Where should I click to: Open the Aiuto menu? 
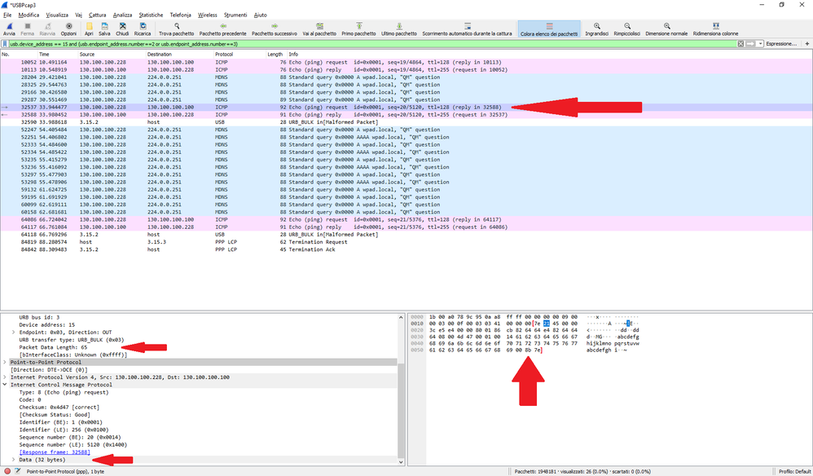click(x=261, y=15)
